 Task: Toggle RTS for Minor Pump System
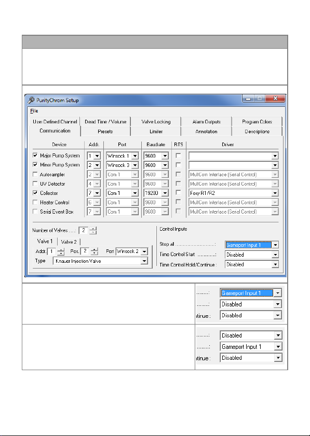(178, 165)
